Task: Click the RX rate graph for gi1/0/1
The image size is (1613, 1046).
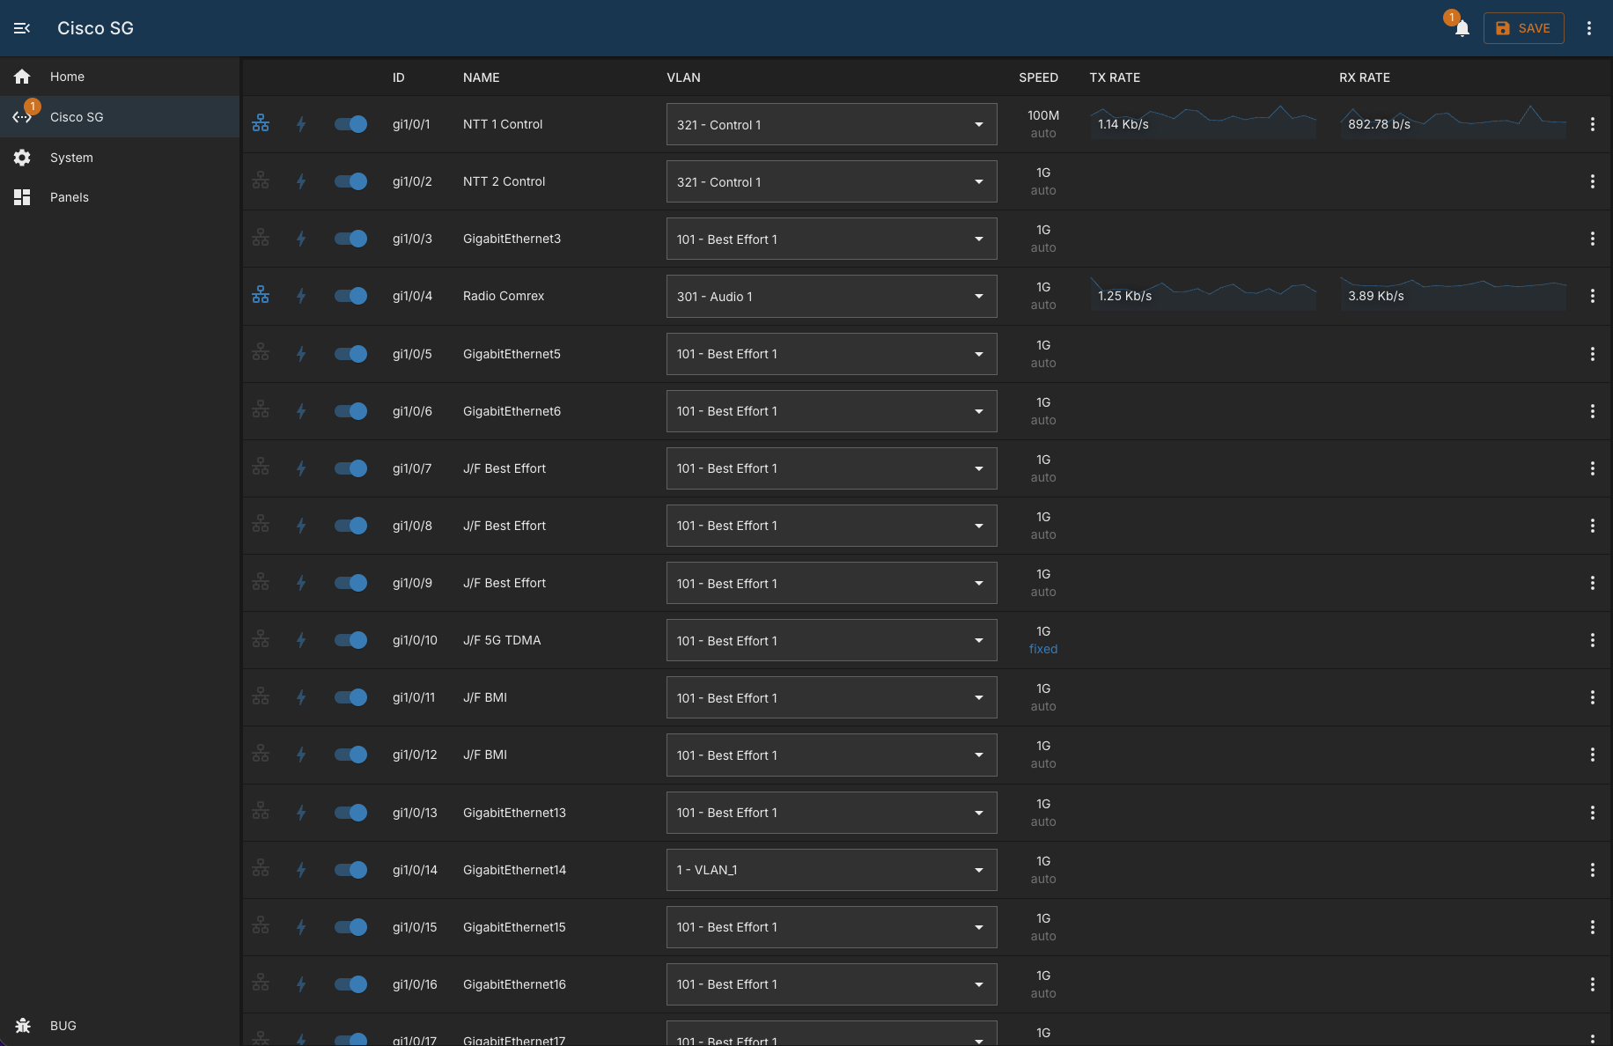Action: pos(1453,122)
